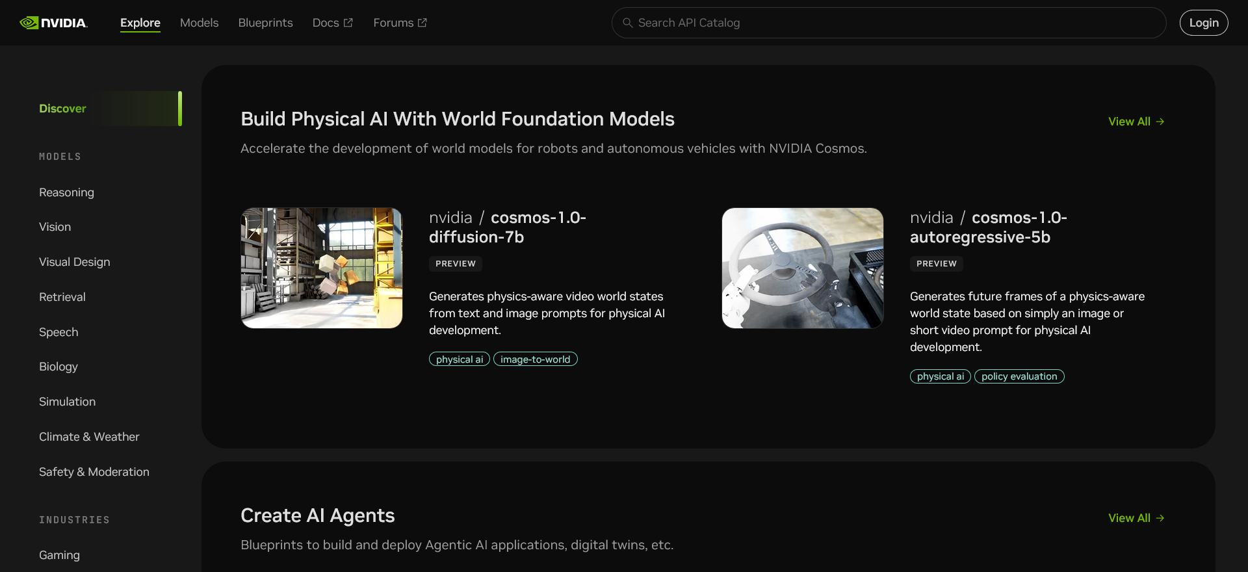Open Climate & Weather category
The width and height of the screenshot is (1248, 572).
[89, 437]
